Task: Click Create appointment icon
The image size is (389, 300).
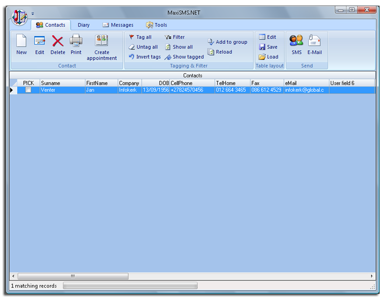Action: coord(102,47)
